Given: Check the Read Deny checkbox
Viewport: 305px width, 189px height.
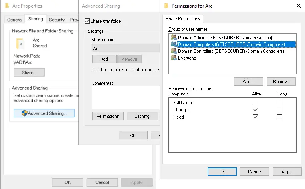Looking at the screenshot, I should tap(279, 117).
